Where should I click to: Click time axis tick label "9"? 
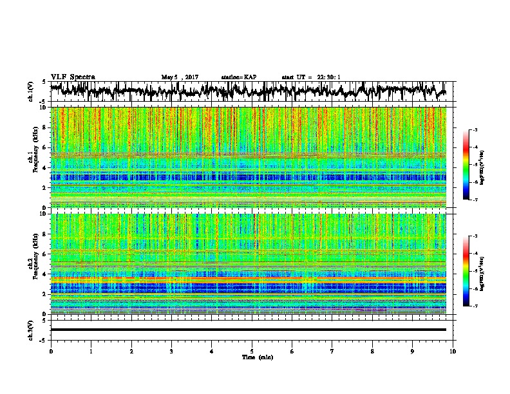[x=412, y=352]
